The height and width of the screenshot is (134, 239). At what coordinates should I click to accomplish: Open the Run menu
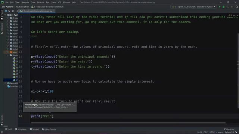pyautogui.click(x=48, y=2)
